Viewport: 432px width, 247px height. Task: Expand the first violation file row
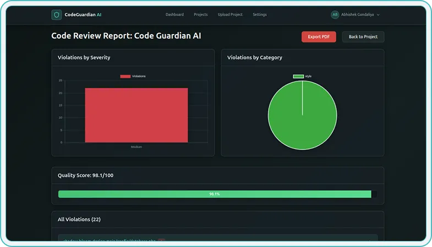tap(217, 240)
